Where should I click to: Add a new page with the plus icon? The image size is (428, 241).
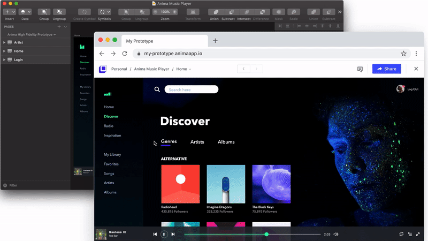tap(59, 27)
